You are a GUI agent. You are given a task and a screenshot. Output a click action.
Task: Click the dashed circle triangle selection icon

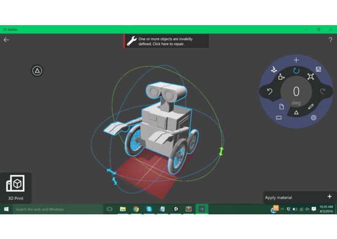click(x=37, y=71)
